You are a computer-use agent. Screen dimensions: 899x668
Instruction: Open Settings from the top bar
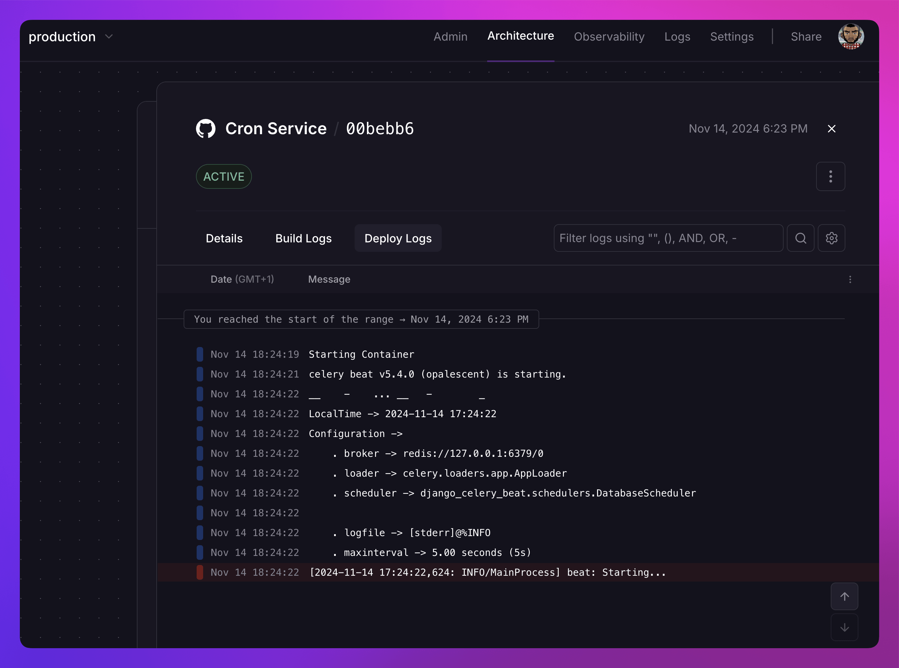(732, 37)
